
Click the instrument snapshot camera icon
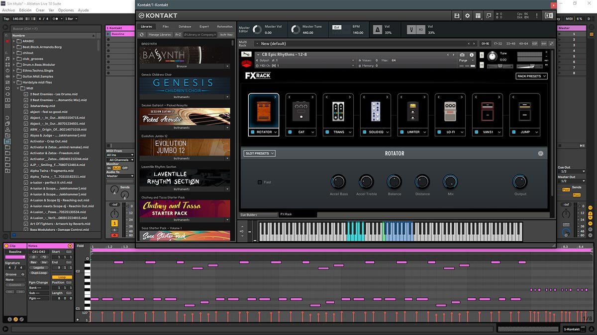tap(463, 55)
